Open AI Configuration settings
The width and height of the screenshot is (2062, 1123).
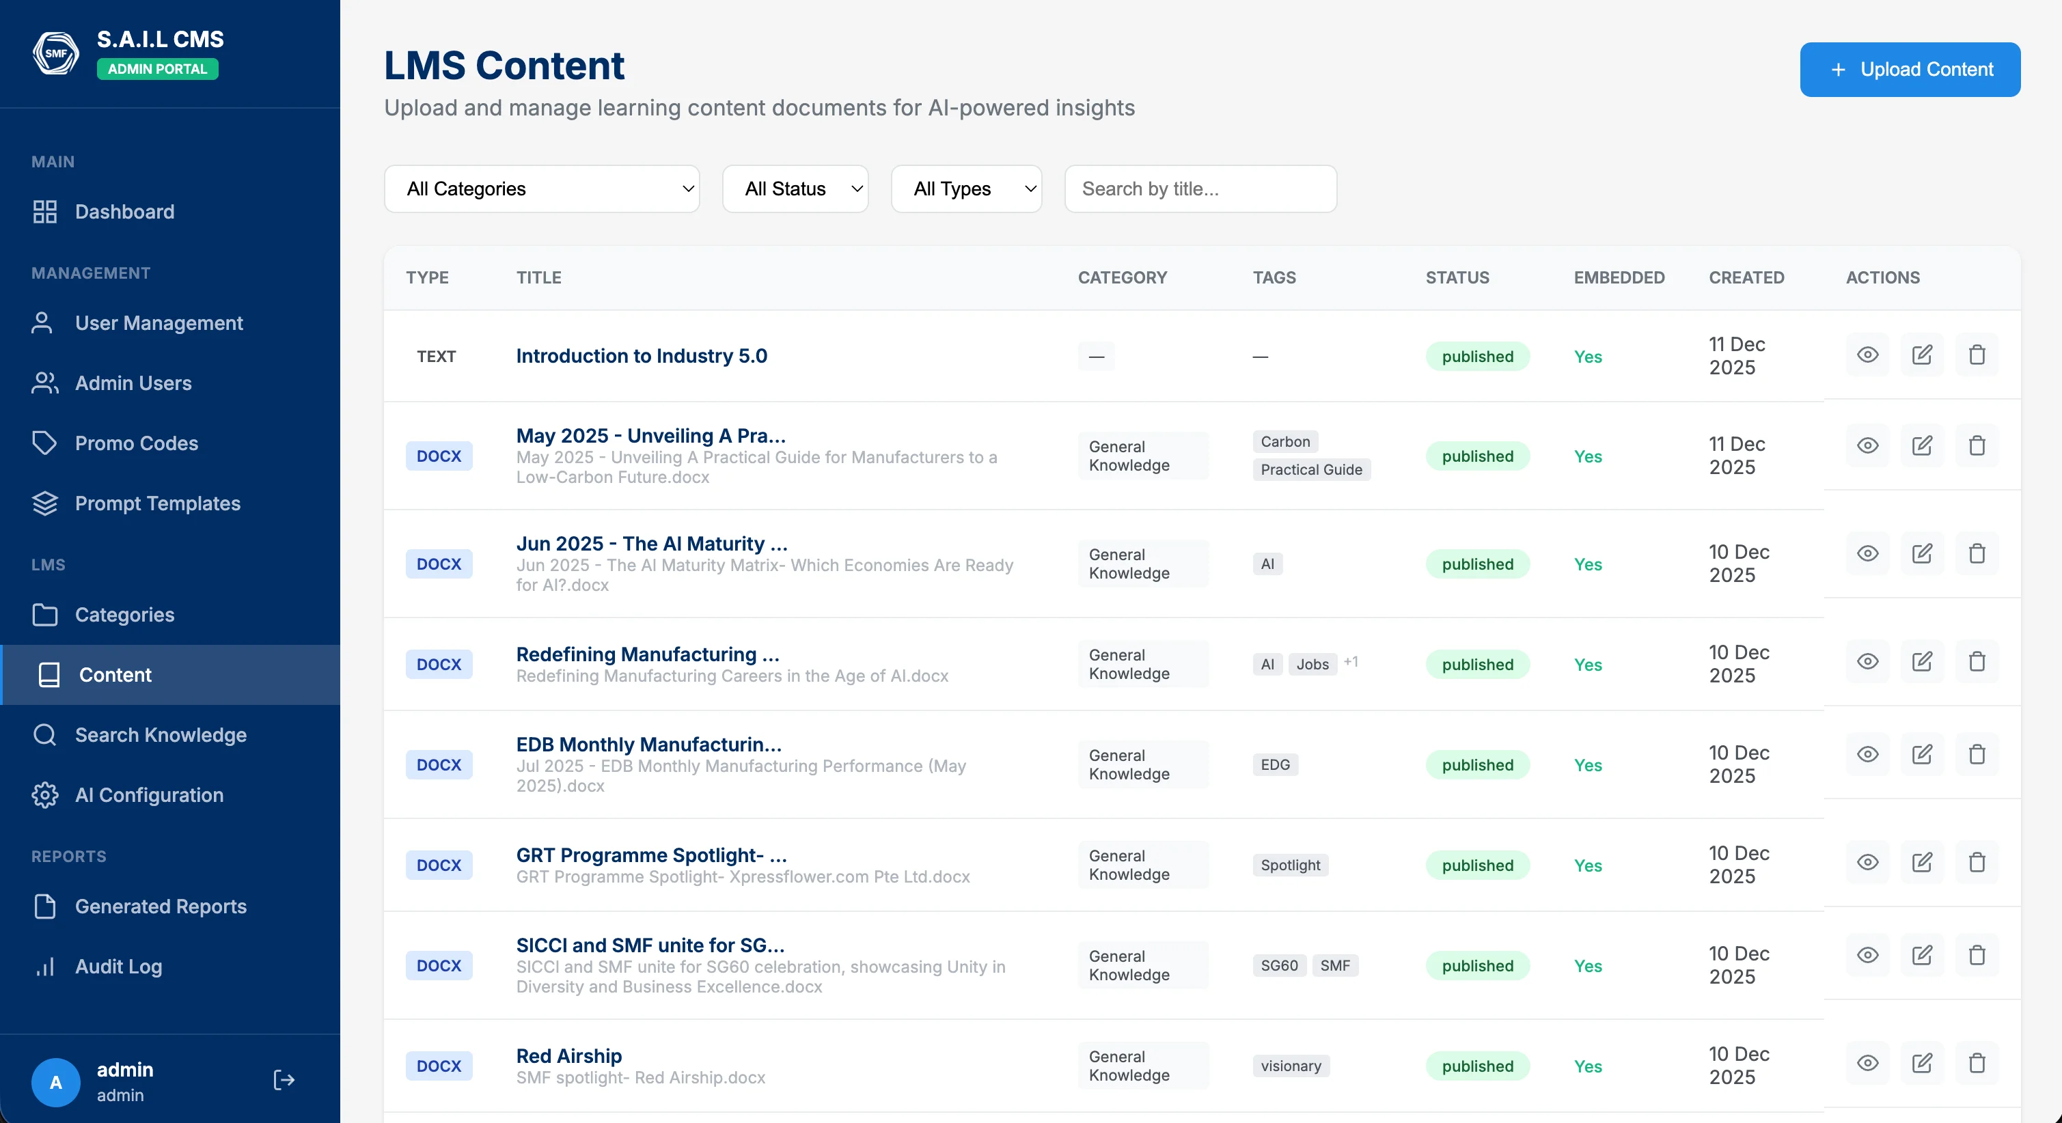[x=149, y=795]
